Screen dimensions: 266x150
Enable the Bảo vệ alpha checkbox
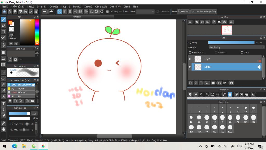click(190, 53)
